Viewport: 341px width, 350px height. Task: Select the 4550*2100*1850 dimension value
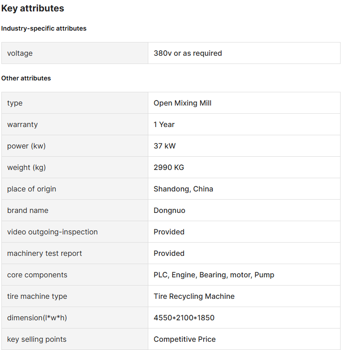184,318
